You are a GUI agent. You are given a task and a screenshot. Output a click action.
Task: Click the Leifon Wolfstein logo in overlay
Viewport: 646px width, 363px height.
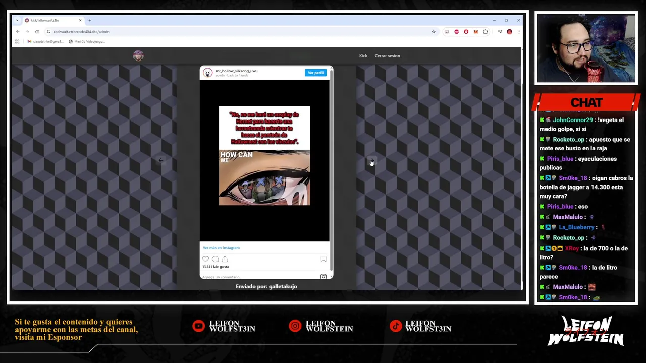pos(586,331)
